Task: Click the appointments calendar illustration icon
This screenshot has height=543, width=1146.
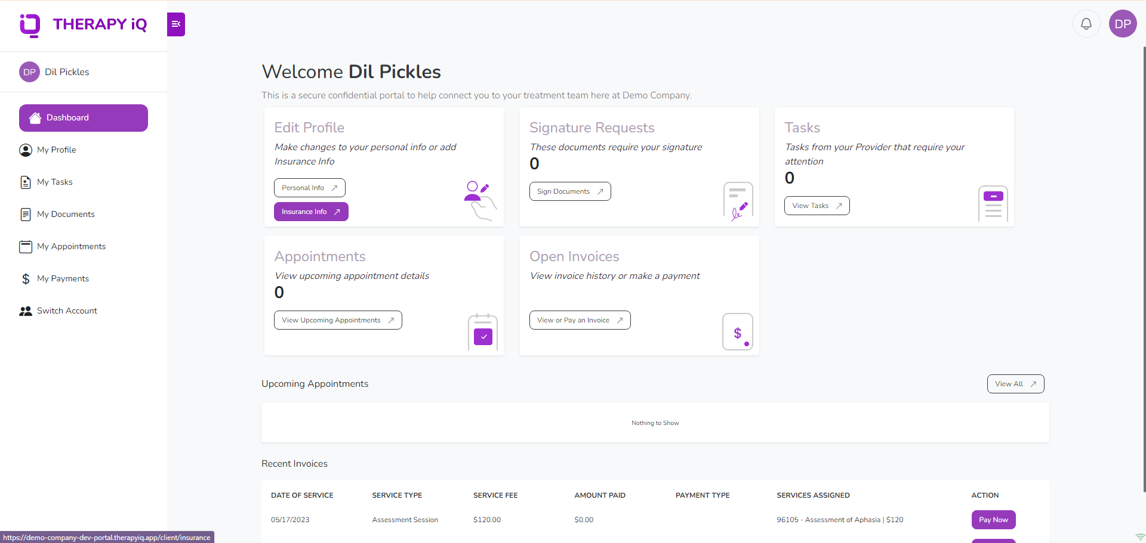Action: tap(483, 331)
